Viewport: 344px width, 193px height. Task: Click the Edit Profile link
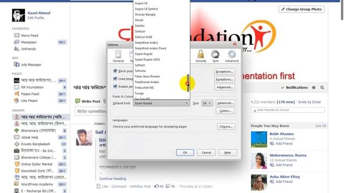pyautogui.click(x=36, y=18)
